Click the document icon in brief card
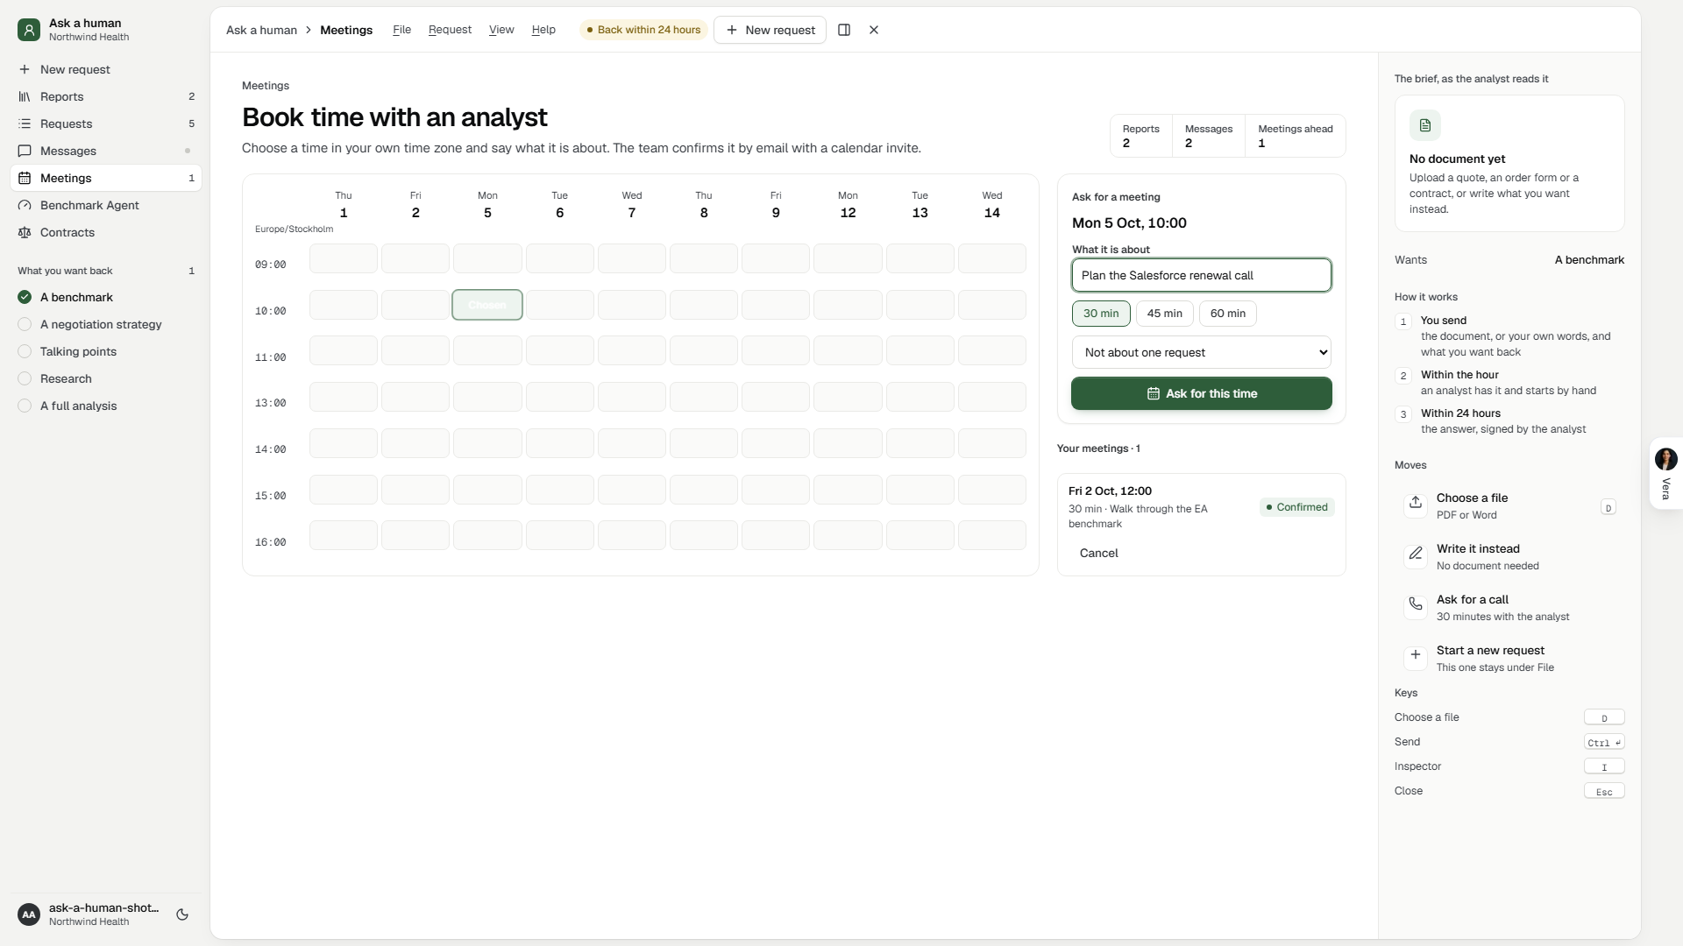The image size is (1683, 946). (x=1425, y=125)
